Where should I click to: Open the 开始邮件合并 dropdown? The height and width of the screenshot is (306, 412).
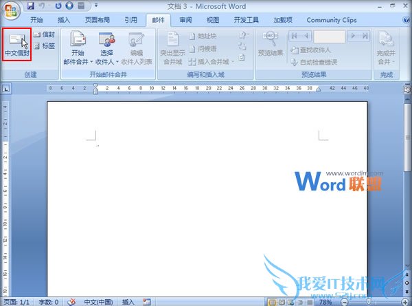pyautogui.click(x=78, y=47)
